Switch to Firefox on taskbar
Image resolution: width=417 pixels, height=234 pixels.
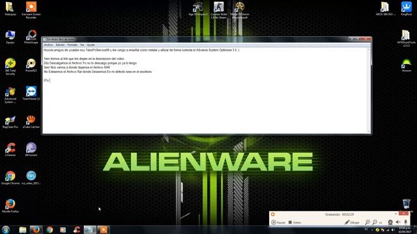pos(36,229)
